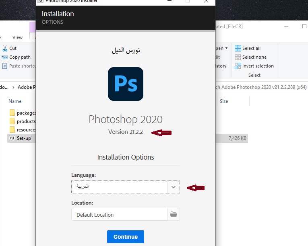Click the Size column header
The height and width of the screenshot is (246, 308).
coord(224,101)
